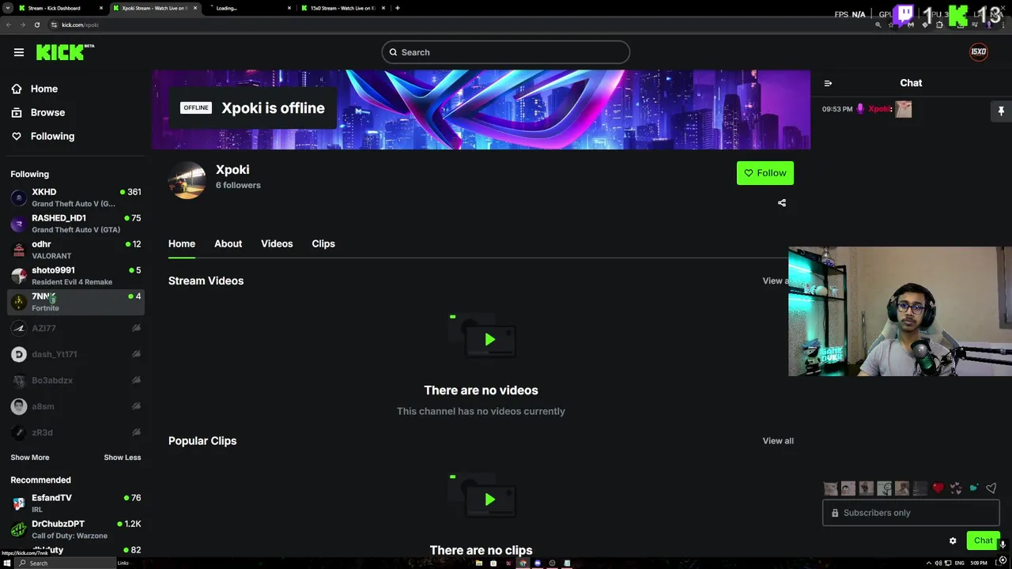Follow the Xpoki channel
Screen dimensions: 1012x569
(x=765, y=173)
